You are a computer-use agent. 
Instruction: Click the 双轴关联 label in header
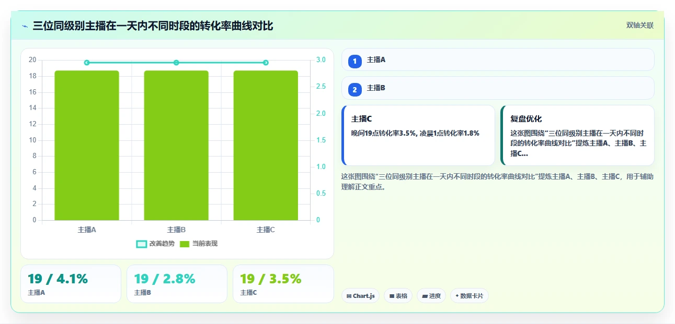click(640, 26)
